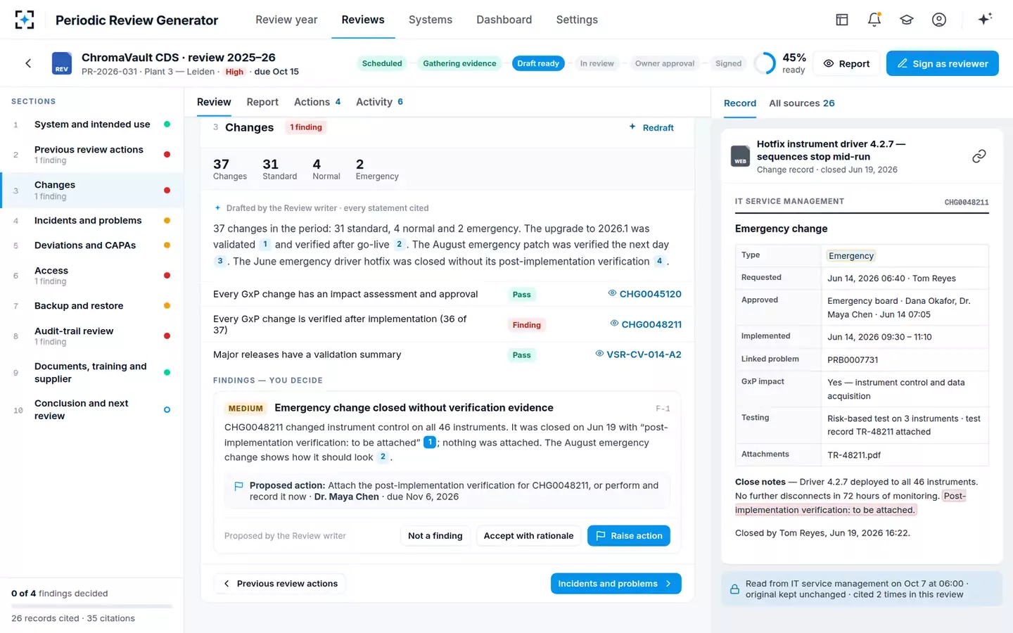Image resolution: width=1013 pixels, height=633 pixels.
Task: Open notifications bell icon
Action: pos(874,20)
